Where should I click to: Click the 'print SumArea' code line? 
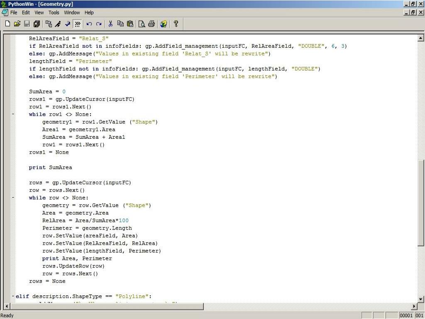(x=50, y=167)
